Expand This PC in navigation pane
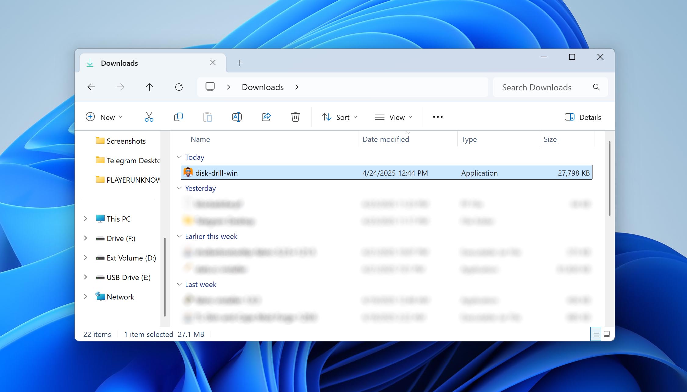The image size is (687, 392). tap(86, 219)
